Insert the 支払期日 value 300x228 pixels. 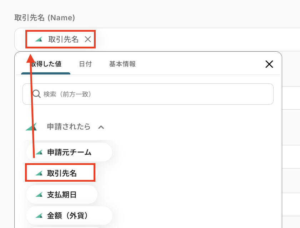62,195
